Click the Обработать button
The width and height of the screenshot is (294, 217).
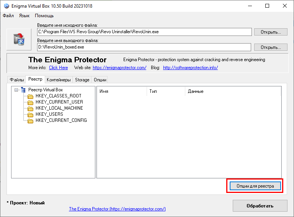tap(260, 206)
